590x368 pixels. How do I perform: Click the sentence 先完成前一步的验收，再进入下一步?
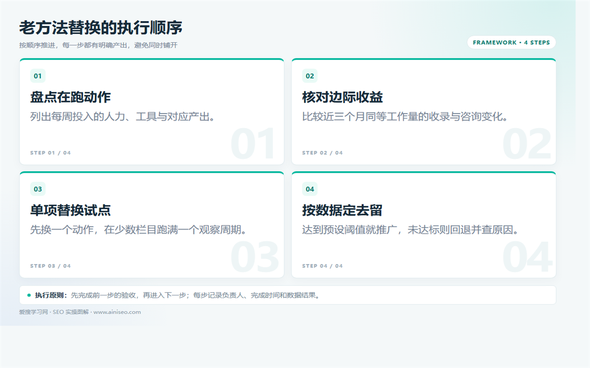(128, 295)
